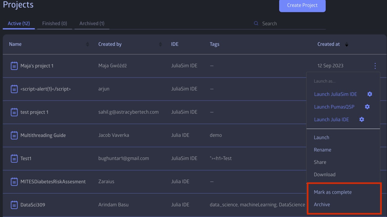Sort the table by Name column arrows
Screen dimensions: 387x217
coord(87,45)
